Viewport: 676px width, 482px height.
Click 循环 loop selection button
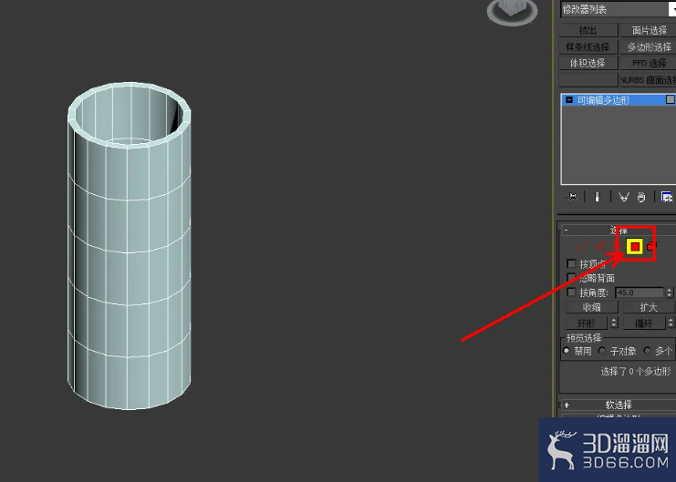click(x=644, y=323)
